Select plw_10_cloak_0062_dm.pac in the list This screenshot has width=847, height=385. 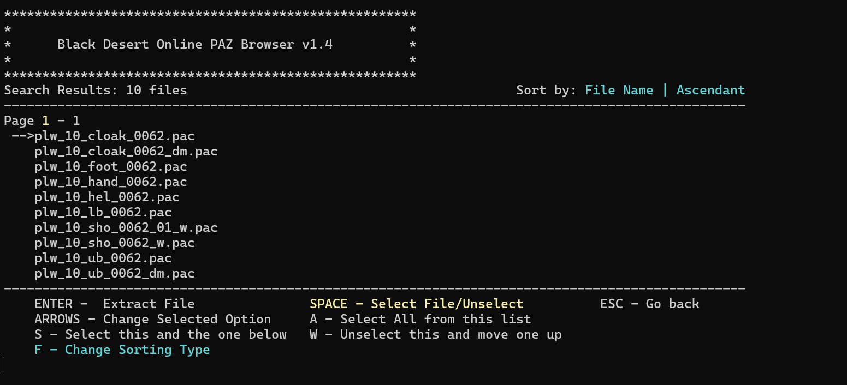point(126,151)
